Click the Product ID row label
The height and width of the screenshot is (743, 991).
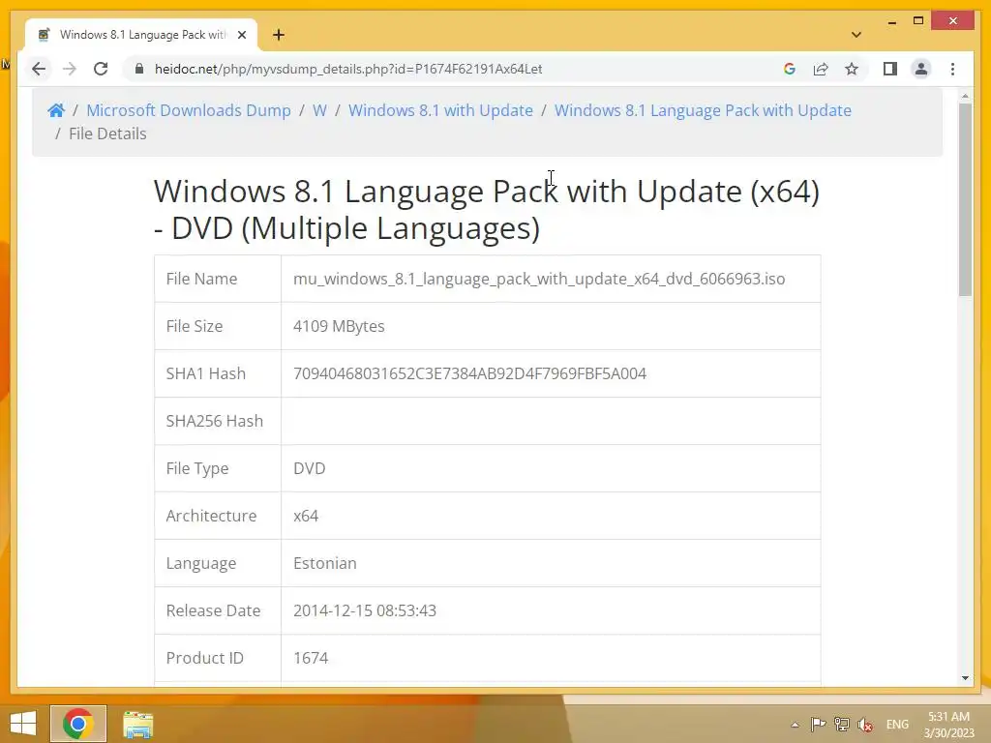tap(205, 658)
